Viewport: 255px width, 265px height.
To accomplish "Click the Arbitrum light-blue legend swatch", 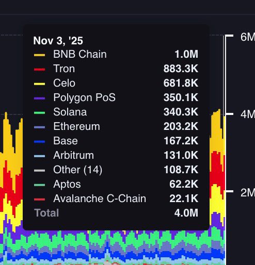I will point(40,156).
